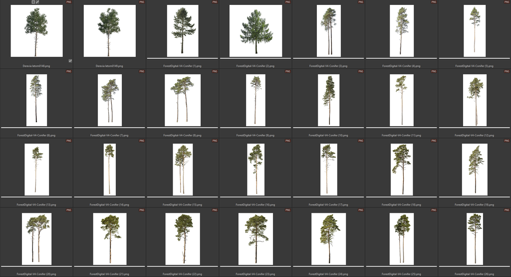Click the PNG badge on ForestDigital-V4-Conifer (19)
Viewport: 511px width, 277px height.
click(x=507, y=140)
